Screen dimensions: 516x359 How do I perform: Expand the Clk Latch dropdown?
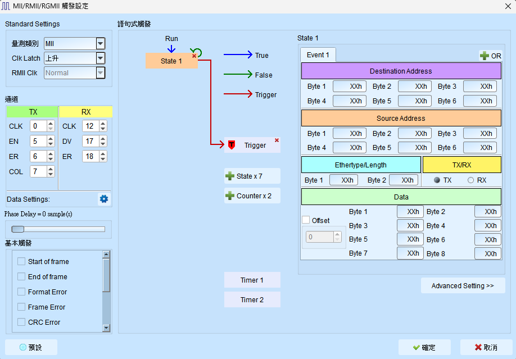point(101,58)
